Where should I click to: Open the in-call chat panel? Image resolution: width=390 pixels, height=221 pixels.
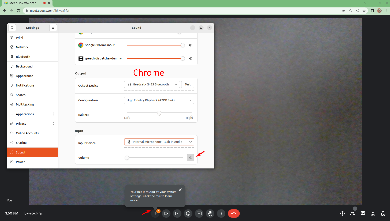363,213
